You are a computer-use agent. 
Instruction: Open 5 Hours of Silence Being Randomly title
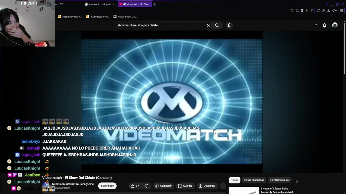[x=278, y=190]
